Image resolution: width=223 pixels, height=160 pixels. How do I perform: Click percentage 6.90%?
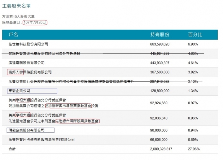(193, 44)
